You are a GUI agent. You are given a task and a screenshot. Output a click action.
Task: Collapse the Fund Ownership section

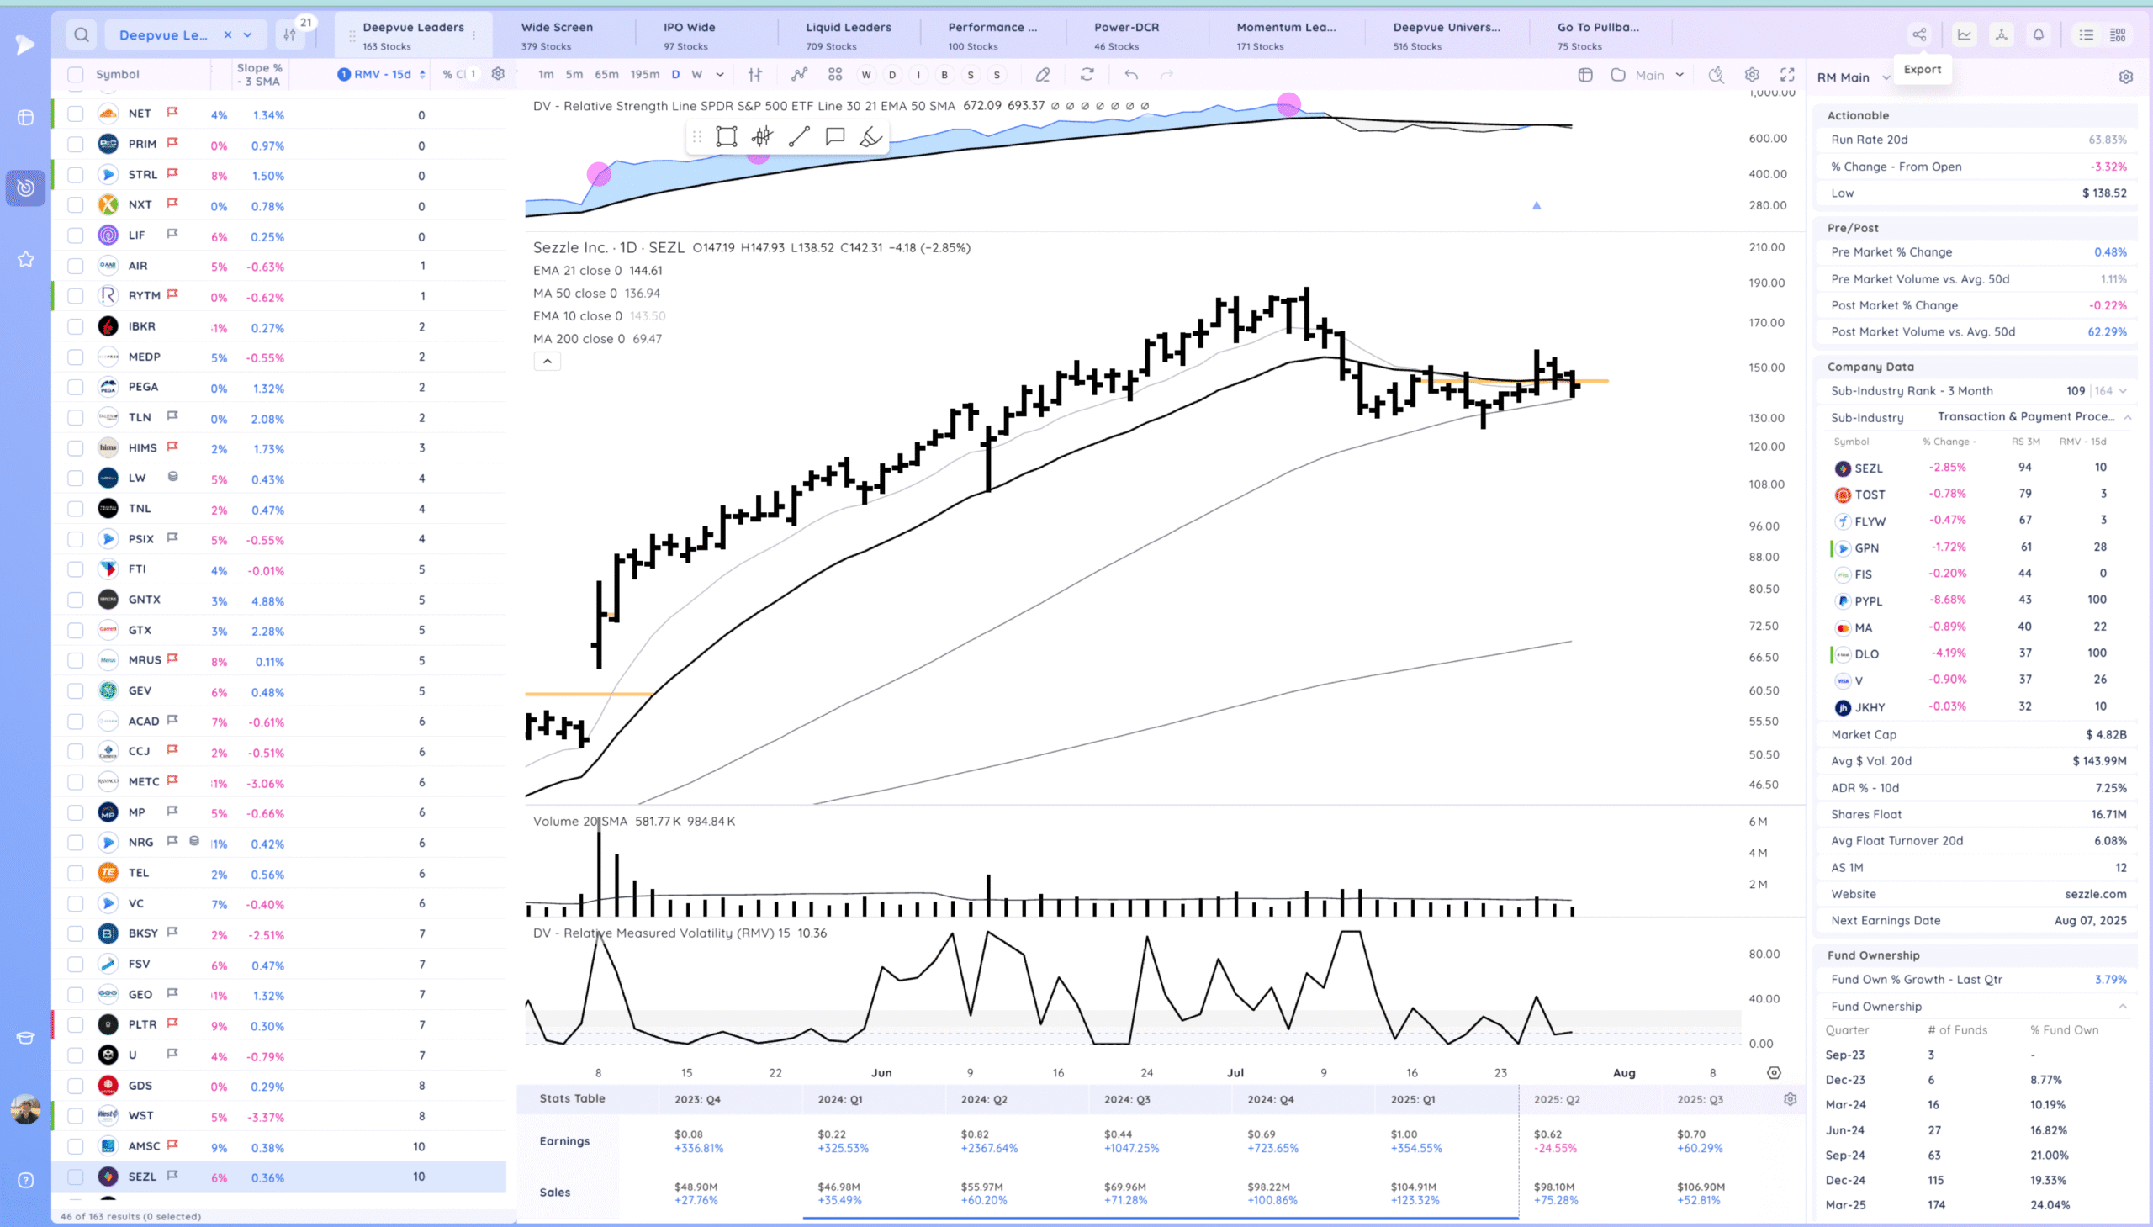pos(2122,1006)
